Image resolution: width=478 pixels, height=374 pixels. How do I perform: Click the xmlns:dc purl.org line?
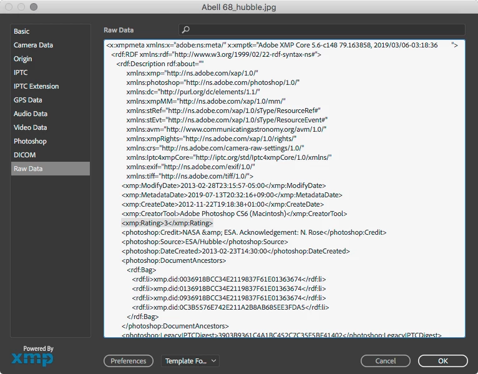[193, 92]
